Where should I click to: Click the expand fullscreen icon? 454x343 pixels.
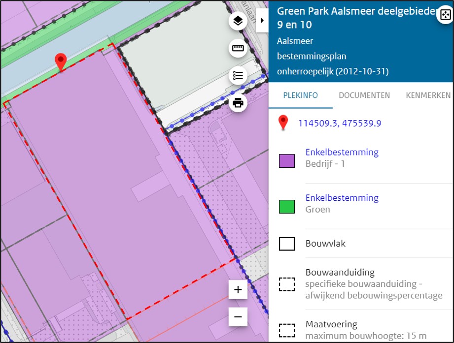tap(445, 14)
